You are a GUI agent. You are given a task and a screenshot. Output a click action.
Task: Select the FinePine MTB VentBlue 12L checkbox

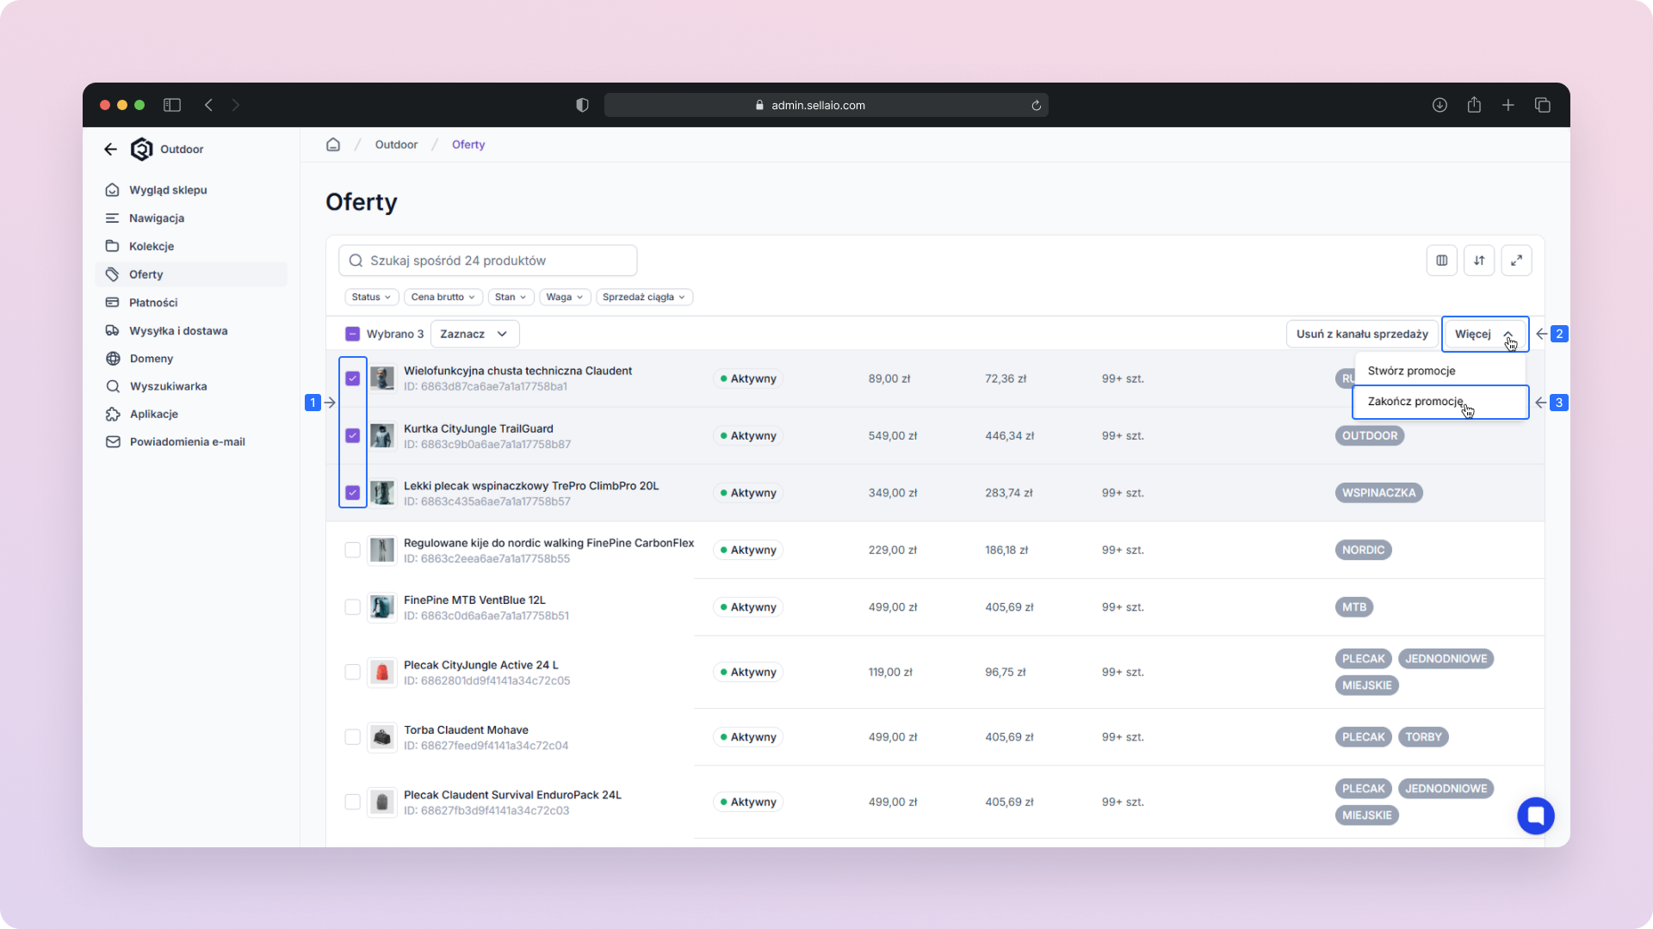[352, 607]
